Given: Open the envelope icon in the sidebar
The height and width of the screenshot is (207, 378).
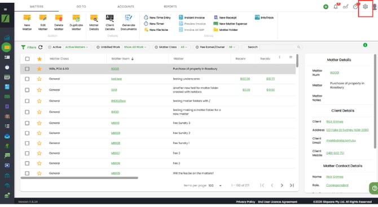Looking at the screenshot, I should 7,136.
